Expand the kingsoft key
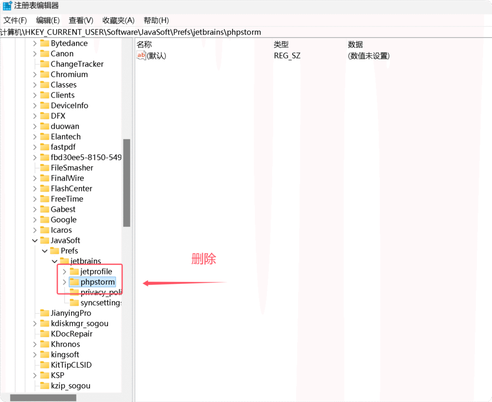The width and height of the screenshot is (492, 402). pyautogui.click(x=35, y=354)
